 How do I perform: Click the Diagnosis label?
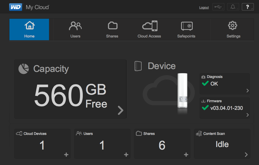click(x=215, y=77)
